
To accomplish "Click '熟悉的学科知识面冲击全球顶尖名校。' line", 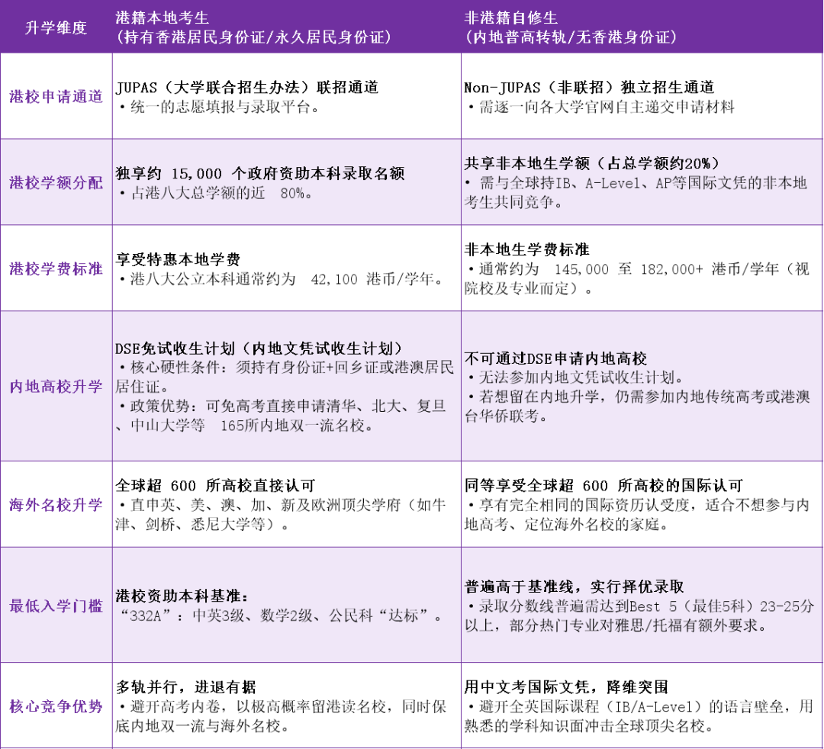I will click(588, 726).
